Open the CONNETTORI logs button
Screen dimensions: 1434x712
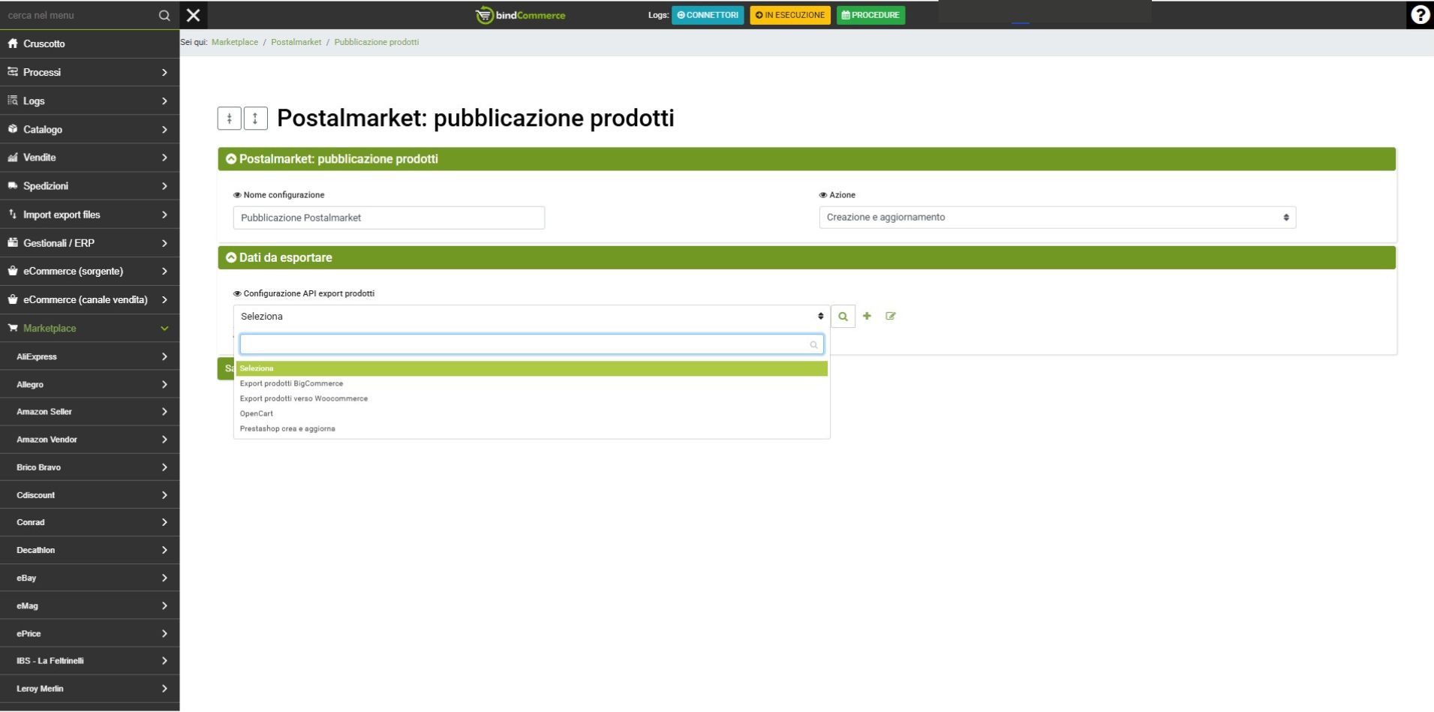click(707, 15)
